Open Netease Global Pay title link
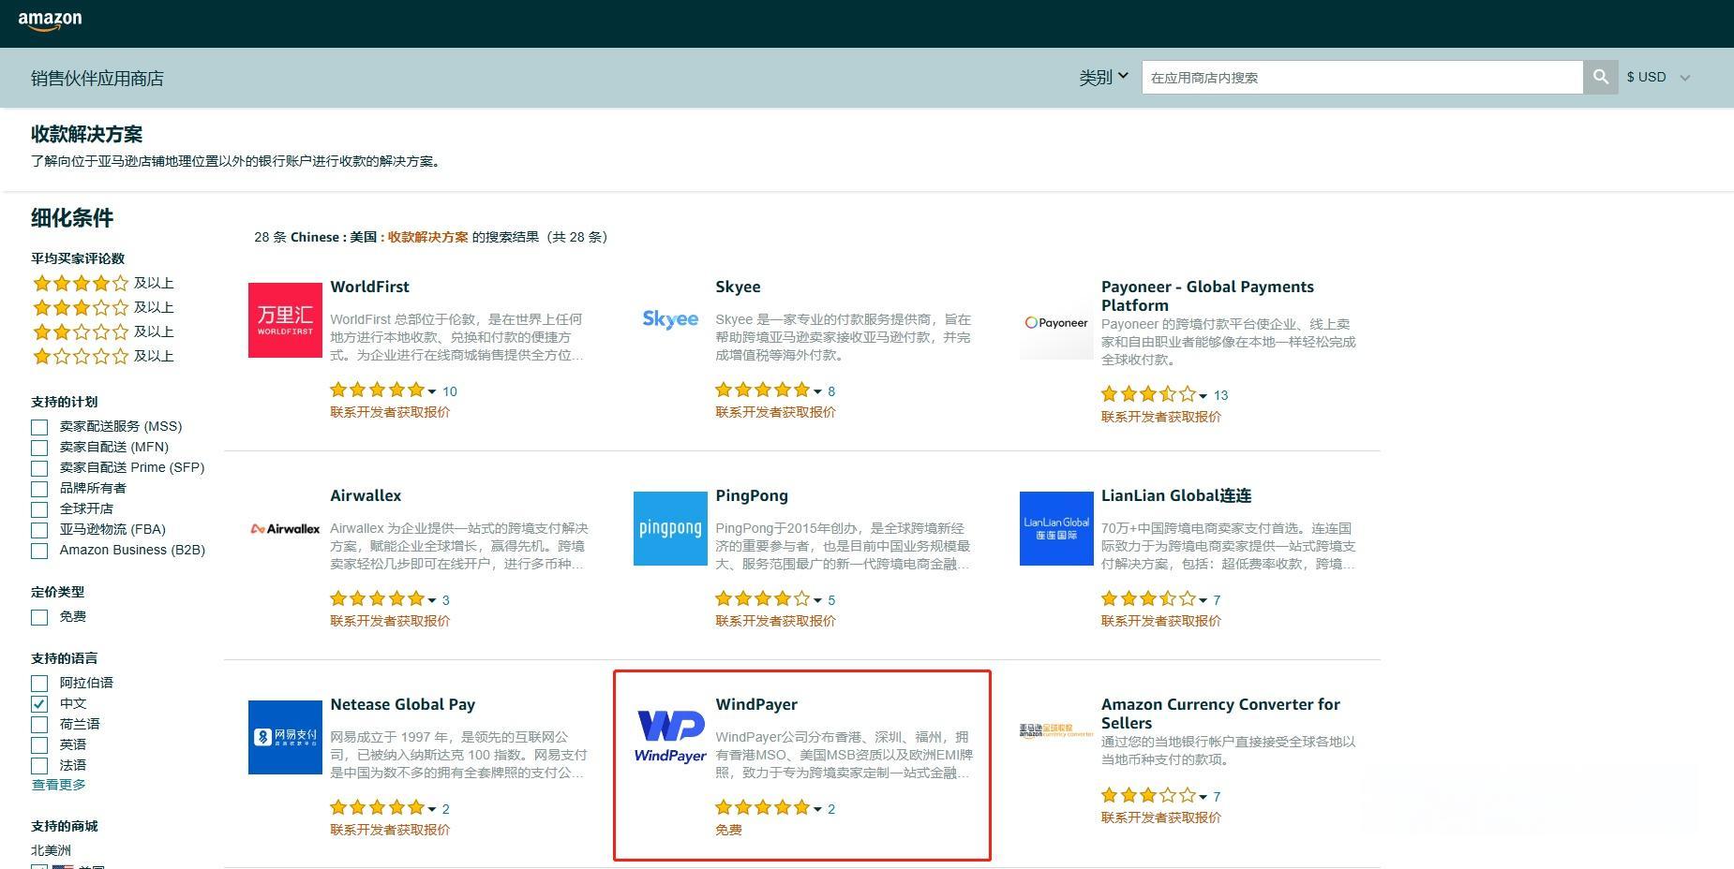The image size is (1734, 869). coord(402,704)
